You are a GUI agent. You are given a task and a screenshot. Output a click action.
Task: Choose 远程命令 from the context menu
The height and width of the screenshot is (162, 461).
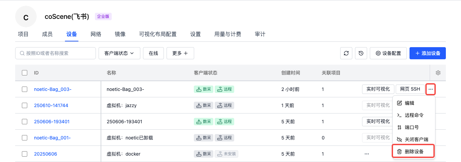pos(414,115)
